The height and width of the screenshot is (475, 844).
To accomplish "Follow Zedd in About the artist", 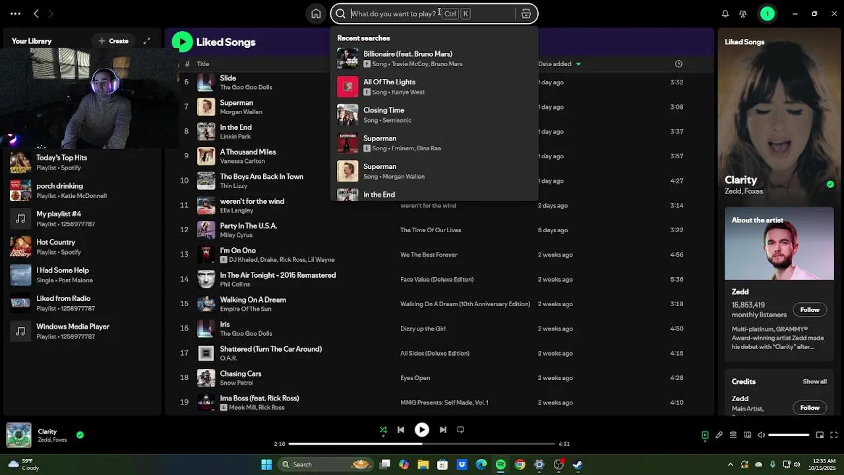I will (810, 310).
